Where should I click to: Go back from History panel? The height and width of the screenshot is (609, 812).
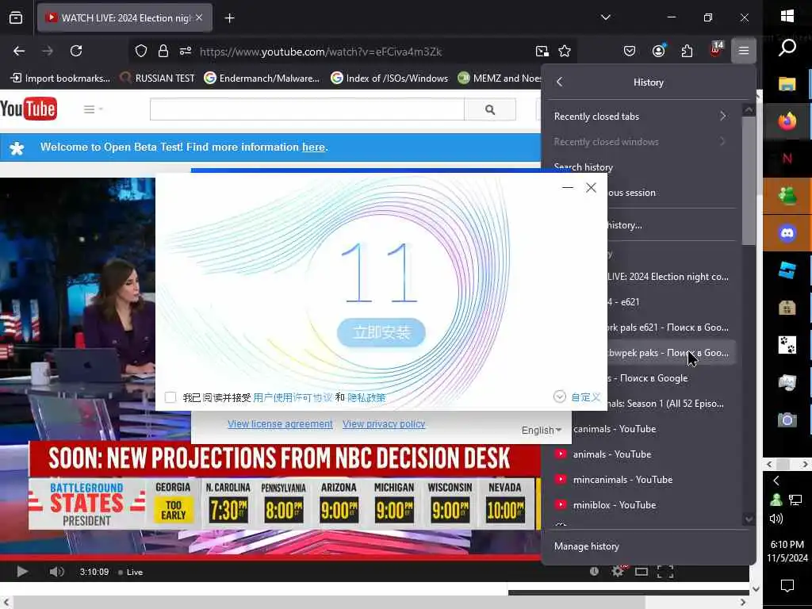pos(559,82)
